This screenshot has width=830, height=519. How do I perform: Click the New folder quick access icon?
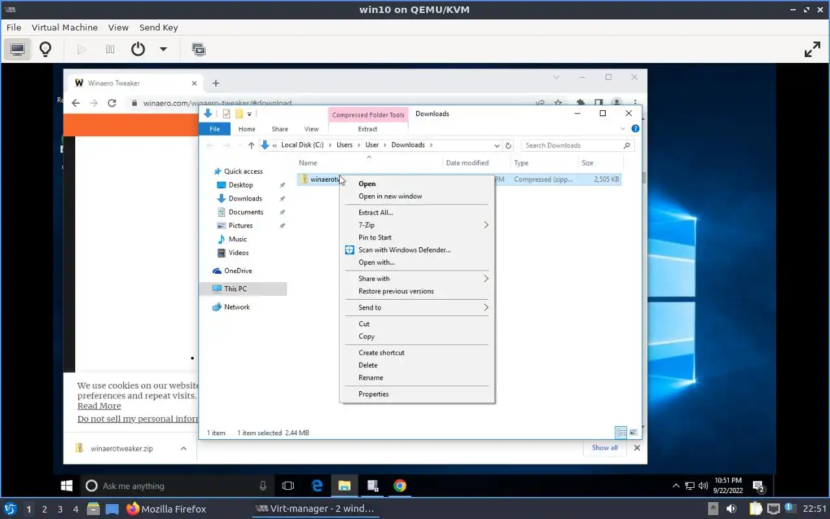pos(239,114)
